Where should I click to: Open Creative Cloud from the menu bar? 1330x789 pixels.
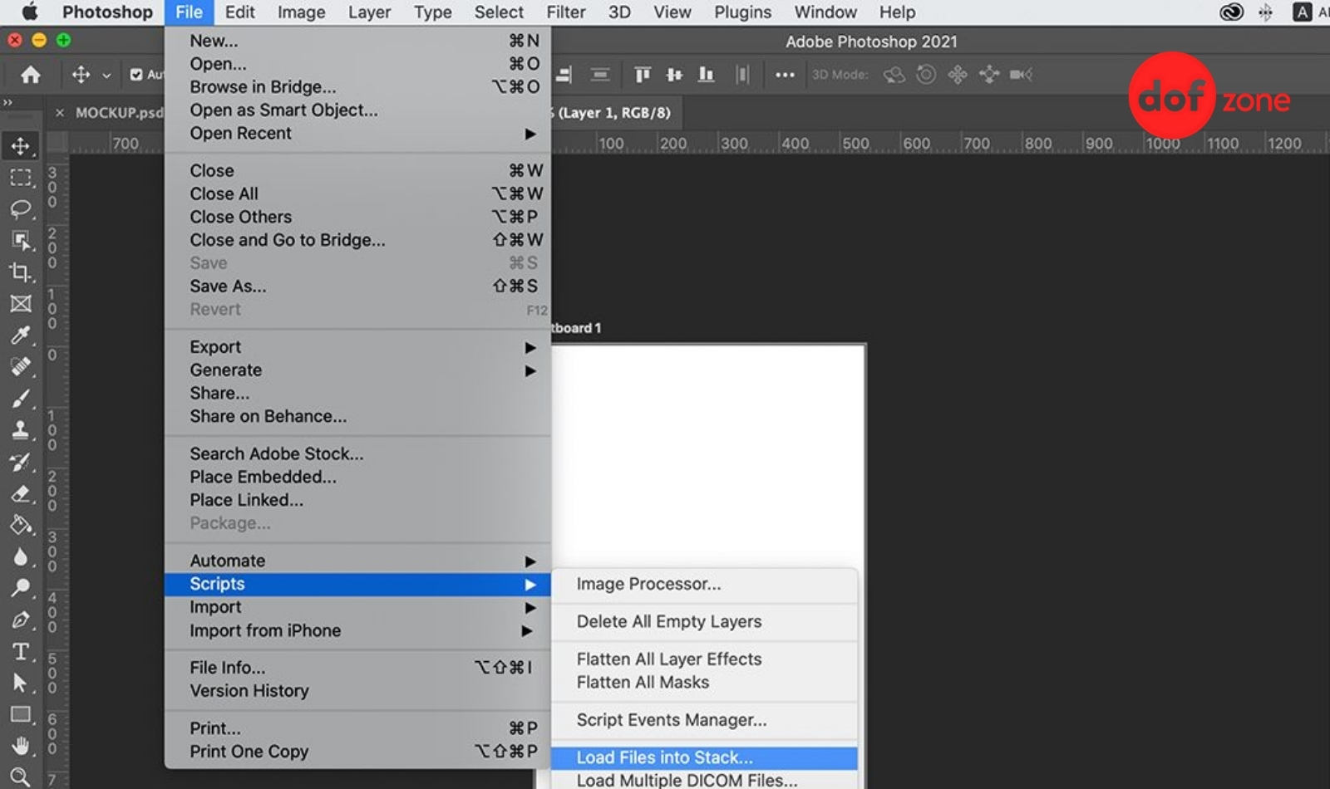point(1231,12)
